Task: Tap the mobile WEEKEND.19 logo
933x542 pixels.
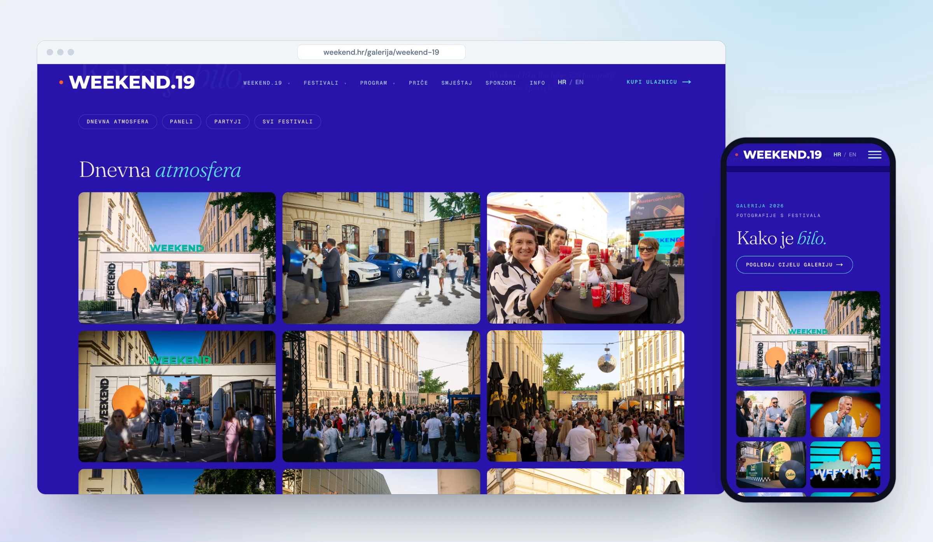Action: (x=783, y=155)
